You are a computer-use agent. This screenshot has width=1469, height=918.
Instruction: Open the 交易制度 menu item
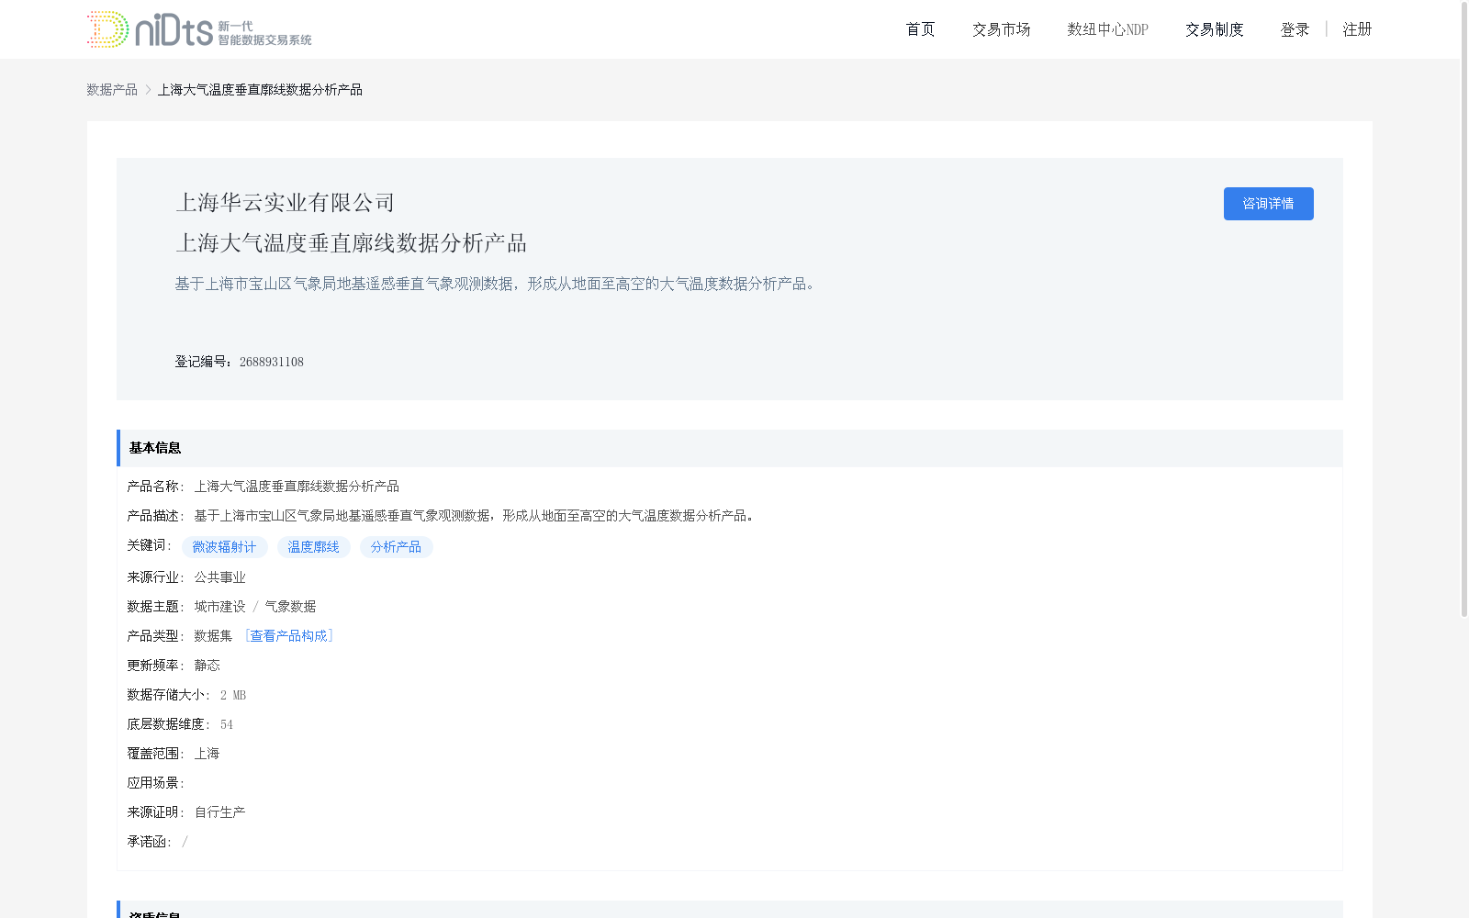click(1214, 29)
